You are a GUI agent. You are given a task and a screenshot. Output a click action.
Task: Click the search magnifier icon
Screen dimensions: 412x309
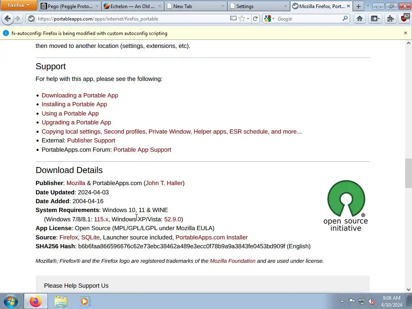coord(345,19)
